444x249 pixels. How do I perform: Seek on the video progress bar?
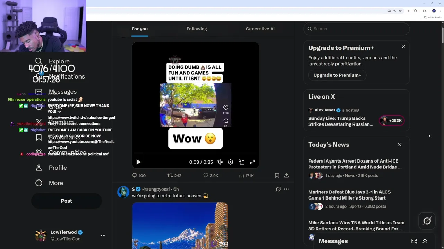[x=195, y=153]
